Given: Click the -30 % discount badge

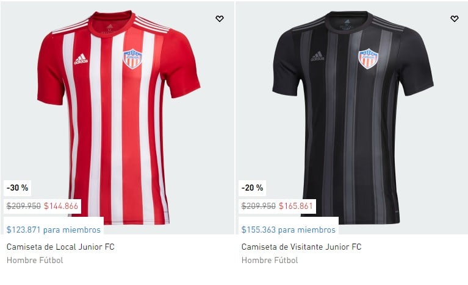Looking at the screenshot, I should click(x=17, y=188).
